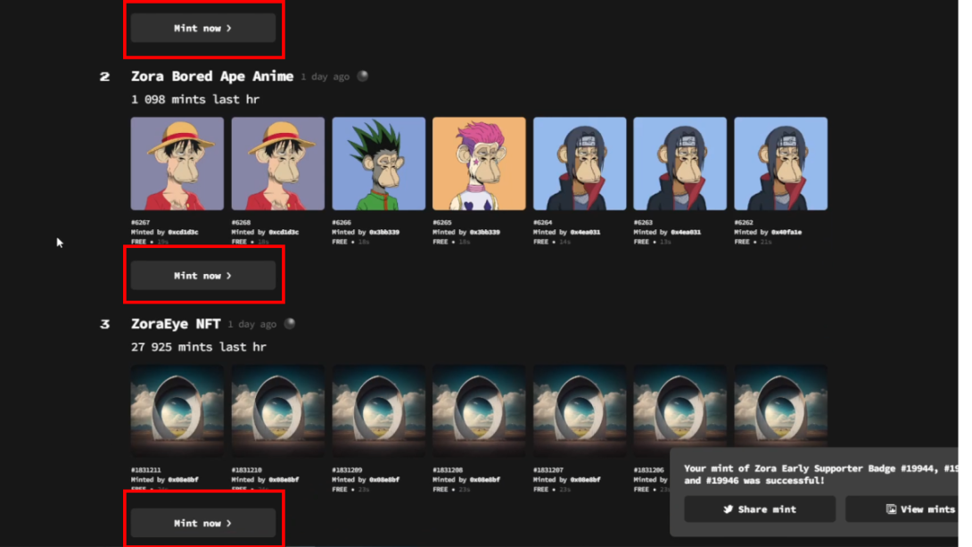Image resolution: width=972 pixels, height=547 pixels.
Task: Open ZoraEye thumbnail #1831209
Action: coord(379,411)
